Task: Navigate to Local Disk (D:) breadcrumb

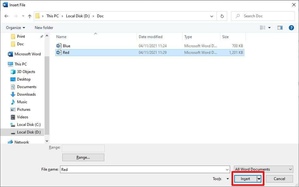Action: pyautogui.click(x=78, y=16)
